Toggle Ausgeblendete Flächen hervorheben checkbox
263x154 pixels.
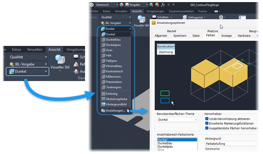click(207, 128)
